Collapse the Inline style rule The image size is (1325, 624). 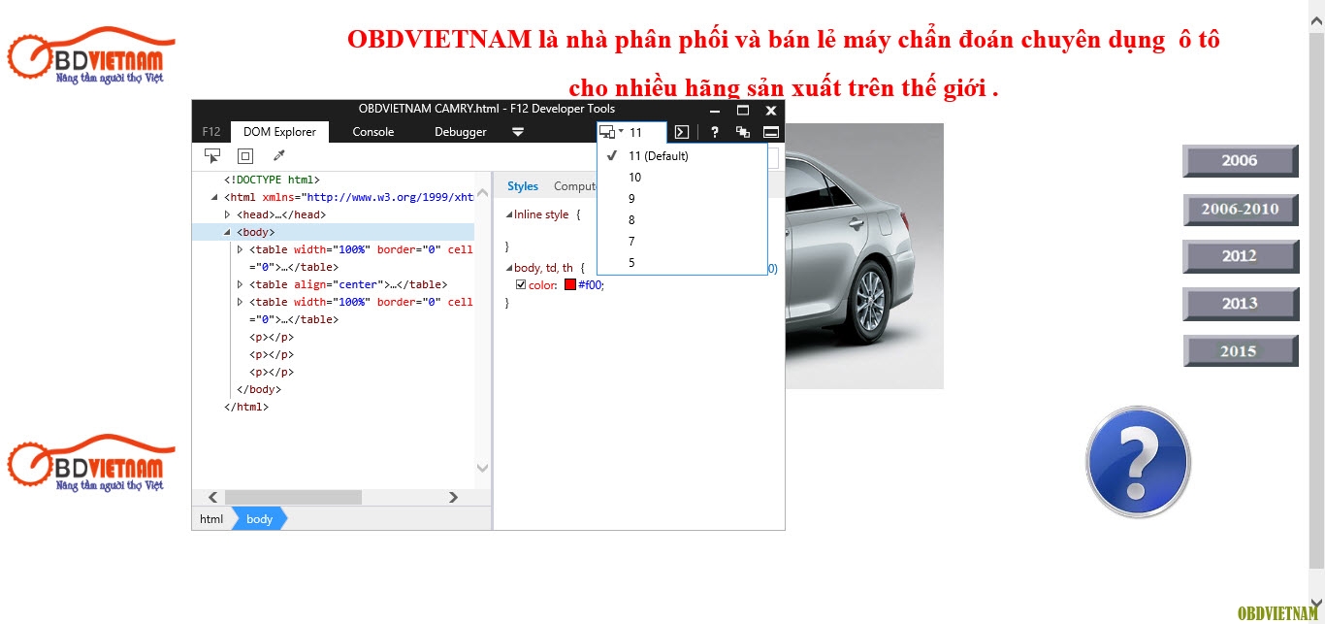(x=508, y=214)
